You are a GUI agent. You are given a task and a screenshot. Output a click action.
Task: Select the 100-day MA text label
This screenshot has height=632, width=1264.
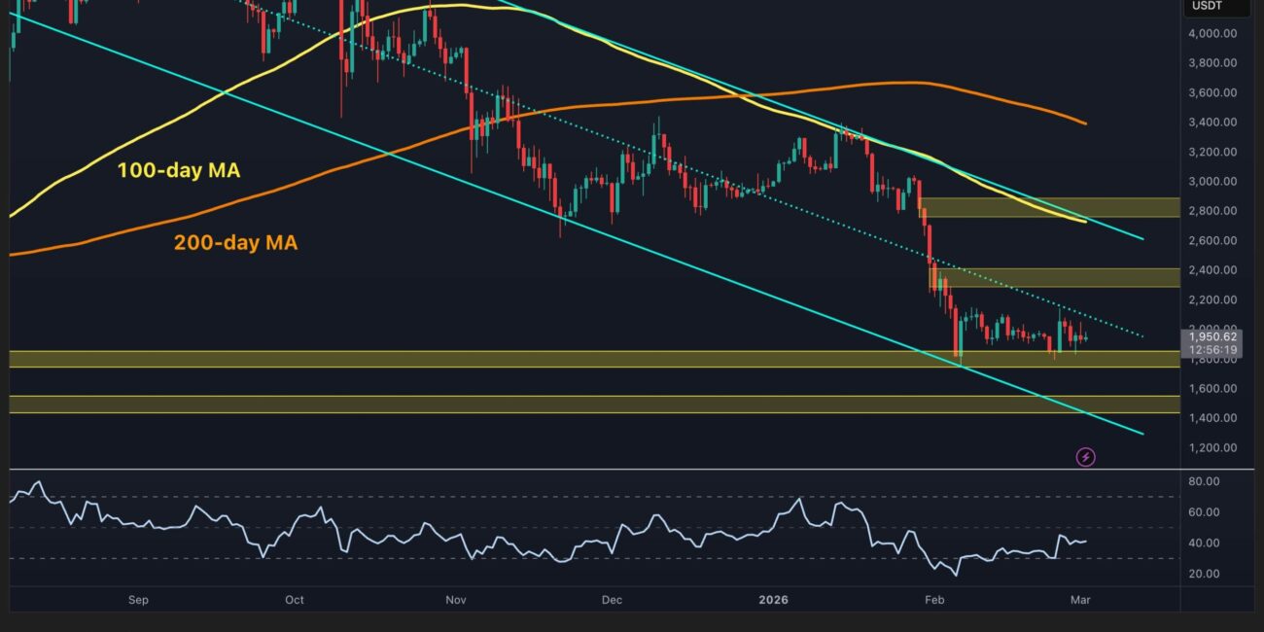click(178, 171)
